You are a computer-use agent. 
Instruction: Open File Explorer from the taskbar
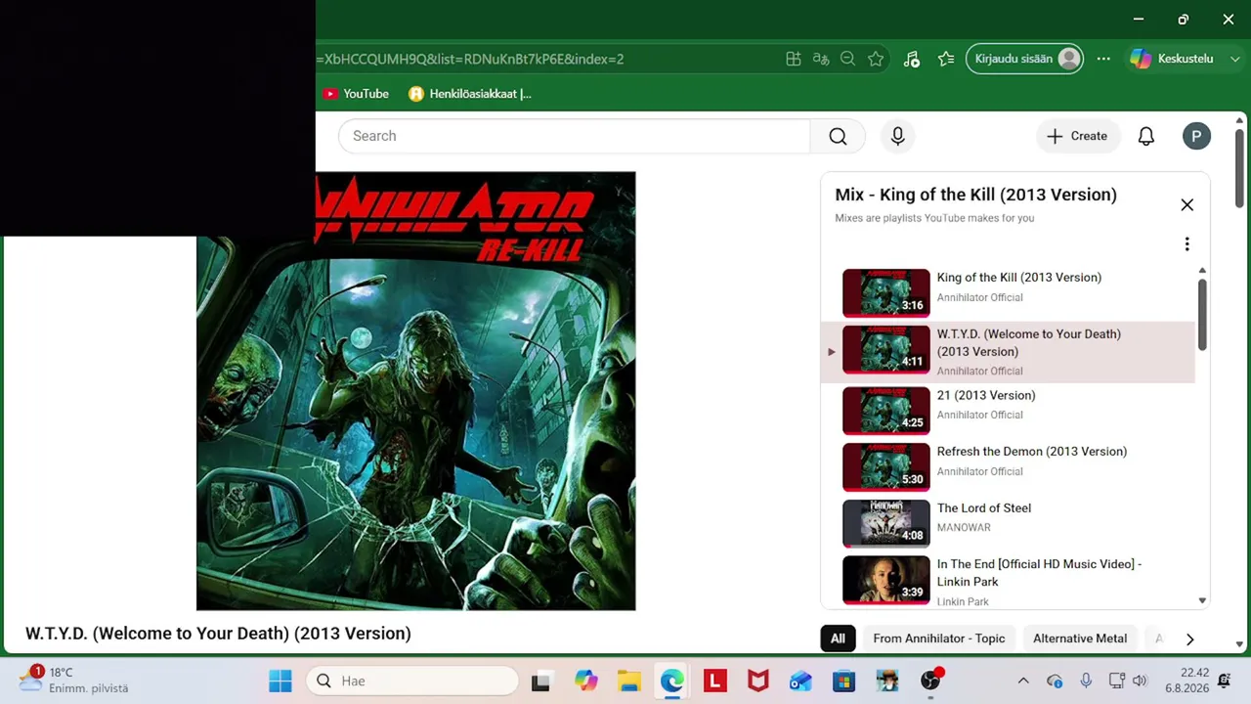(x=628, y=682)
